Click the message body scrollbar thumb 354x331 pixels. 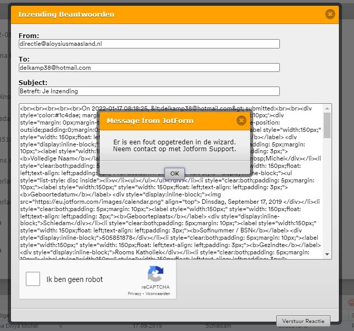point(327,125)
